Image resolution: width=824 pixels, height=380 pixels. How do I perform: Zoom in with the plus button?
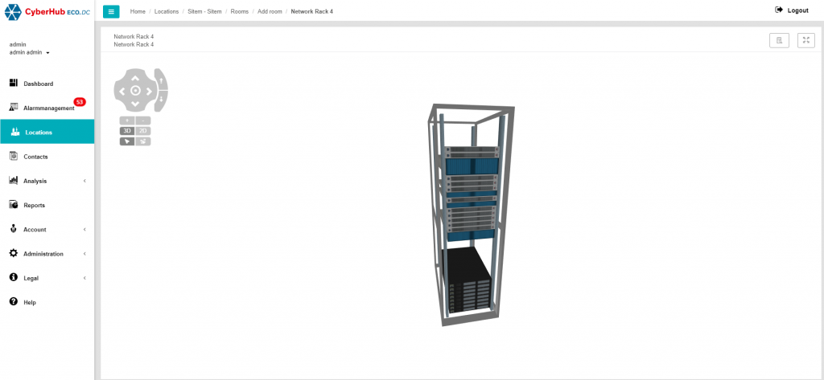pyautogui.click(x=127, y=121)
